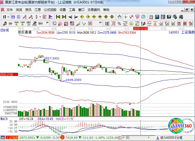Click the percent sign tool icon
Image resolution: width=195 pixels, height=141 pixels.
point(119,24)
